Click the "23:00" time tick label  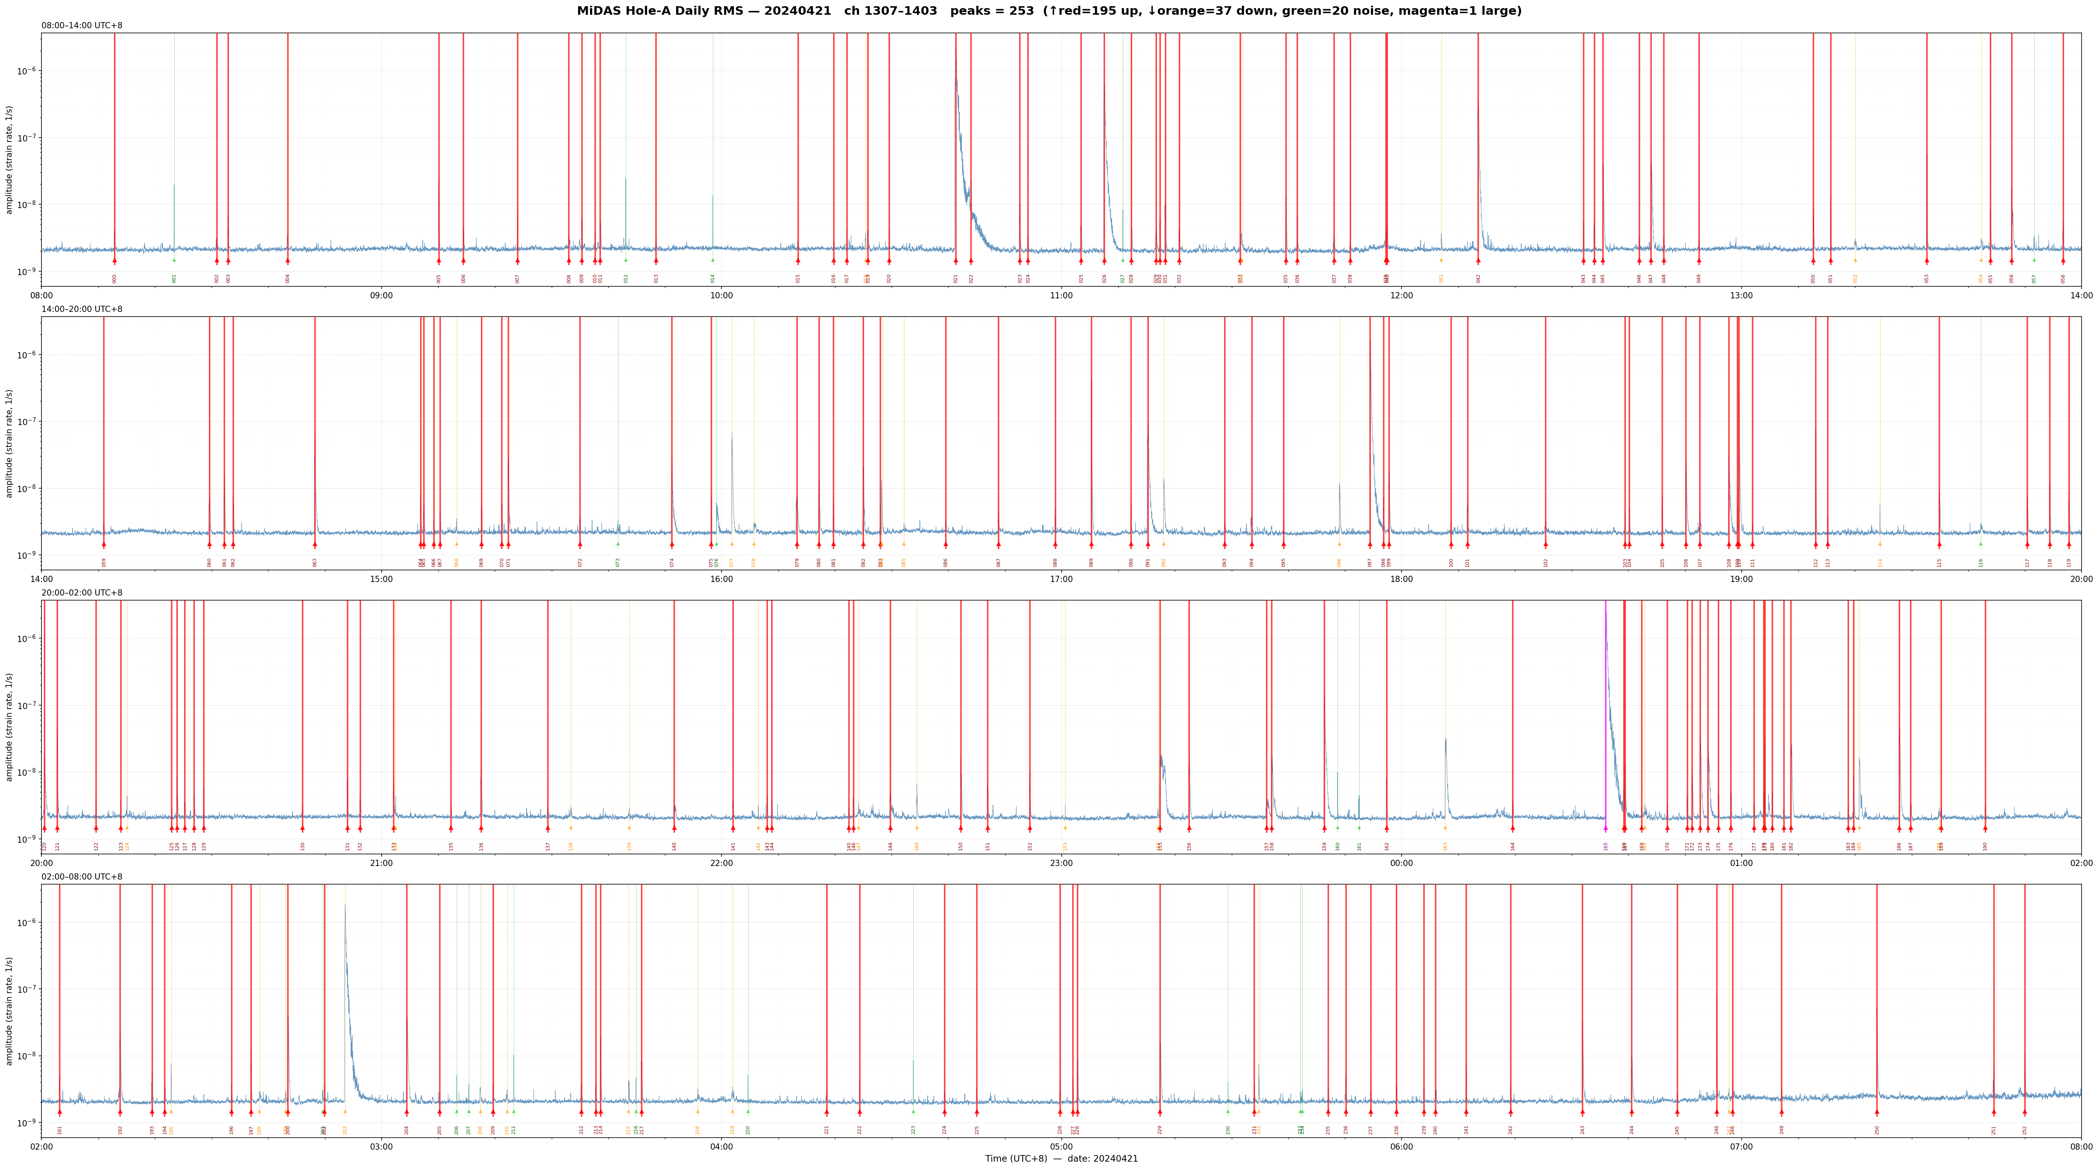click(1061, 864)
